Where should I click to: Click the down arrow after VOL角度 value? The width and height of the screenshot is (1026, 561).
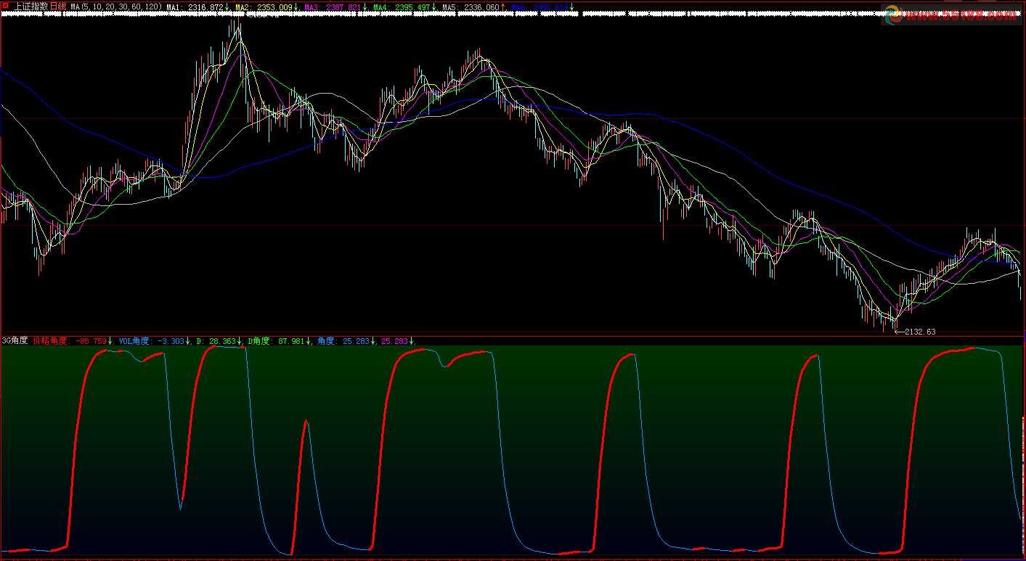pyautogui.click(x=189, y=340)
